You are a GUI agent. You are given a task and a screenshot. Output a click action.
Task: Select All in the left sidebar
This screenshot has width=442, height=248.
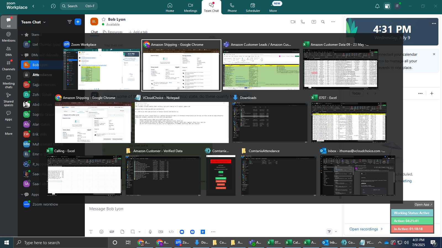(9, 22)
